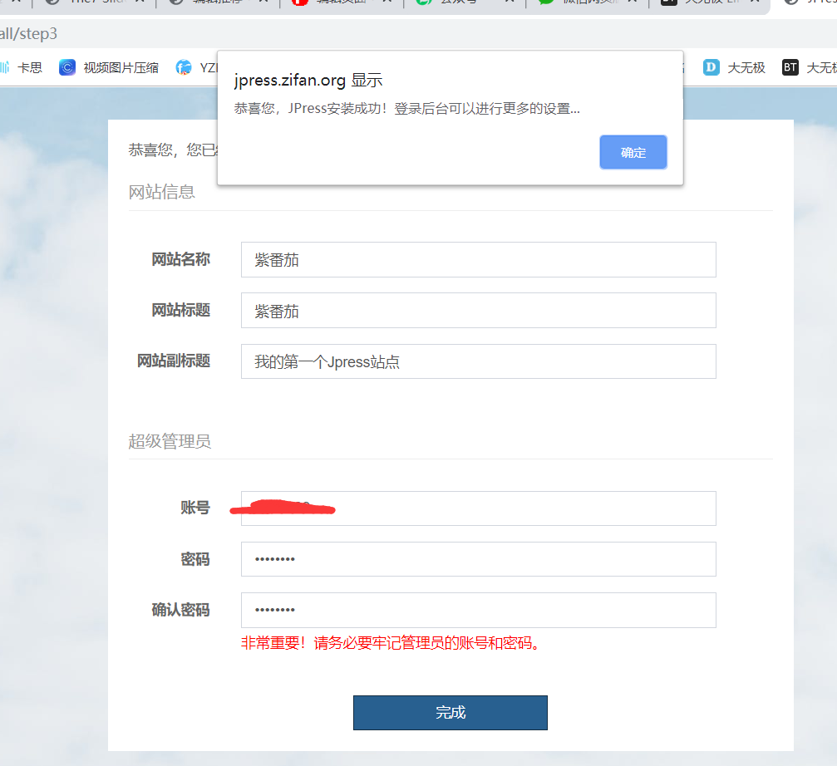Click the address bar URL text
The image size is (837, 766).
point(33,34)
